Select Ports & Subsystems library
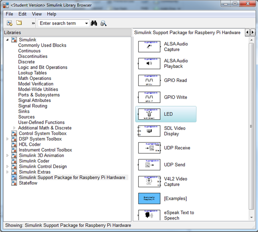 coord(39,95)
